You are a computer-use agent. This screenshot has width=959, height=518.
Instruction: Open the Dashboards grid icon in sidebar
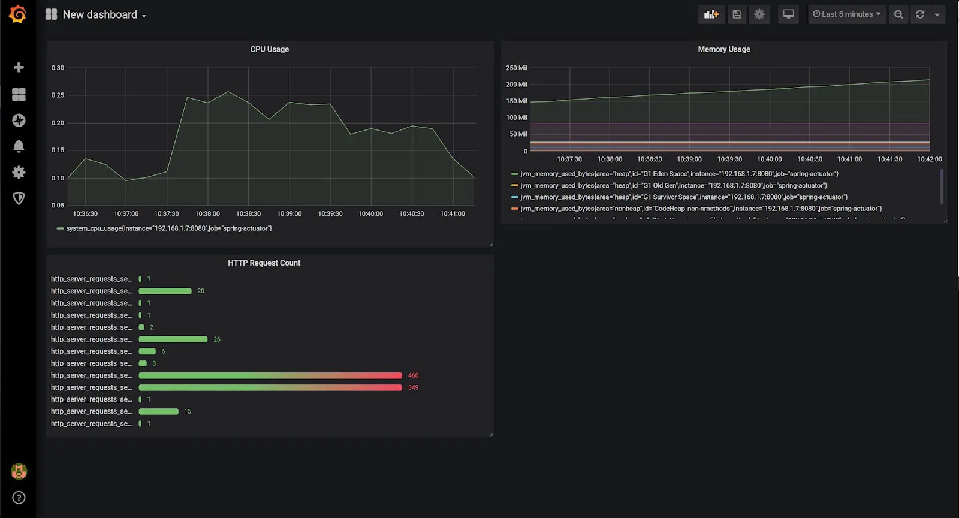[19, 94]
